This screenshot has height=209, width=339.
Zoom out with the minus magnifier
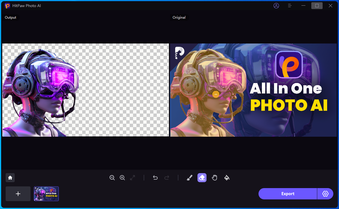pos(112,178)
